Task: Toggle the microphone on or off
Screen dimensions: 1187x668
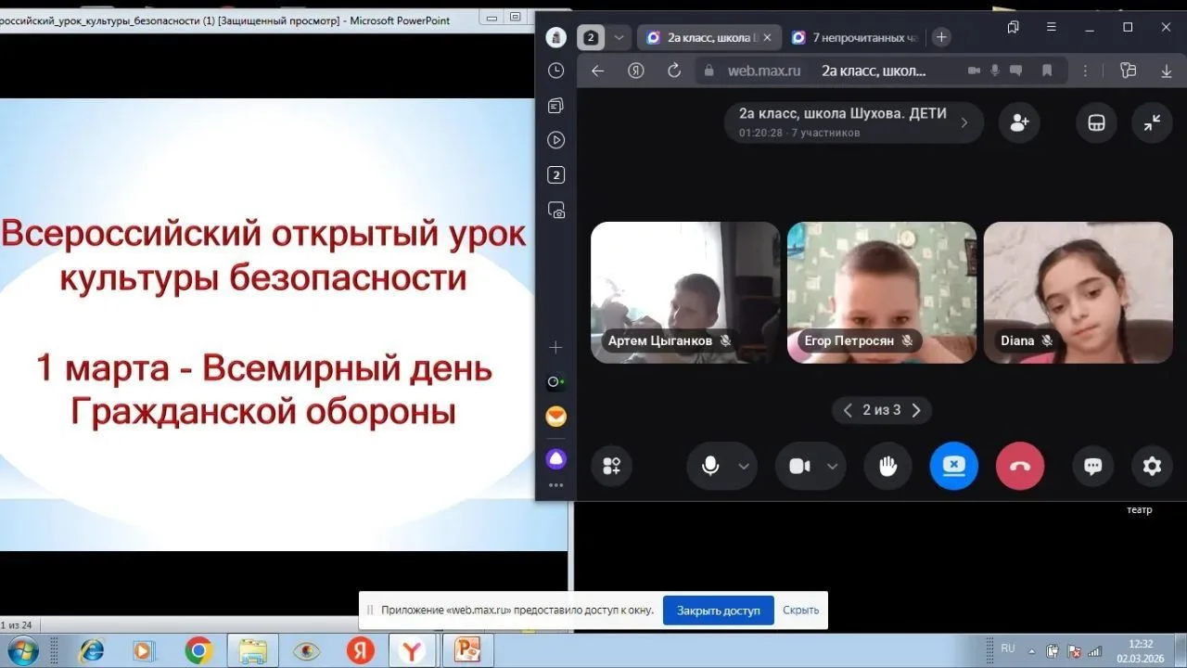Action: coord(710,467)
